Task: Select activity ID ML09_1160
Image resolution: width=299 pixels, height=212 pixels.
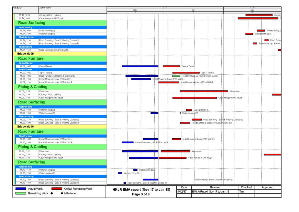Action: 25,113
